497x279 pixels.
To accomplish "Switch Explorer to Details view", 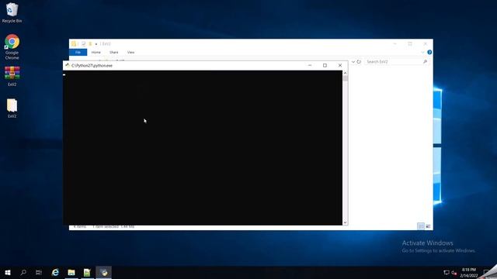I will (421, 226).
